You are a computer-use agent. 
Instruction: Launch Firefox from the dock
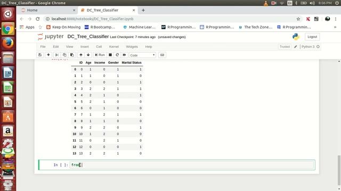pyautogui.click(x=8, y=43)
